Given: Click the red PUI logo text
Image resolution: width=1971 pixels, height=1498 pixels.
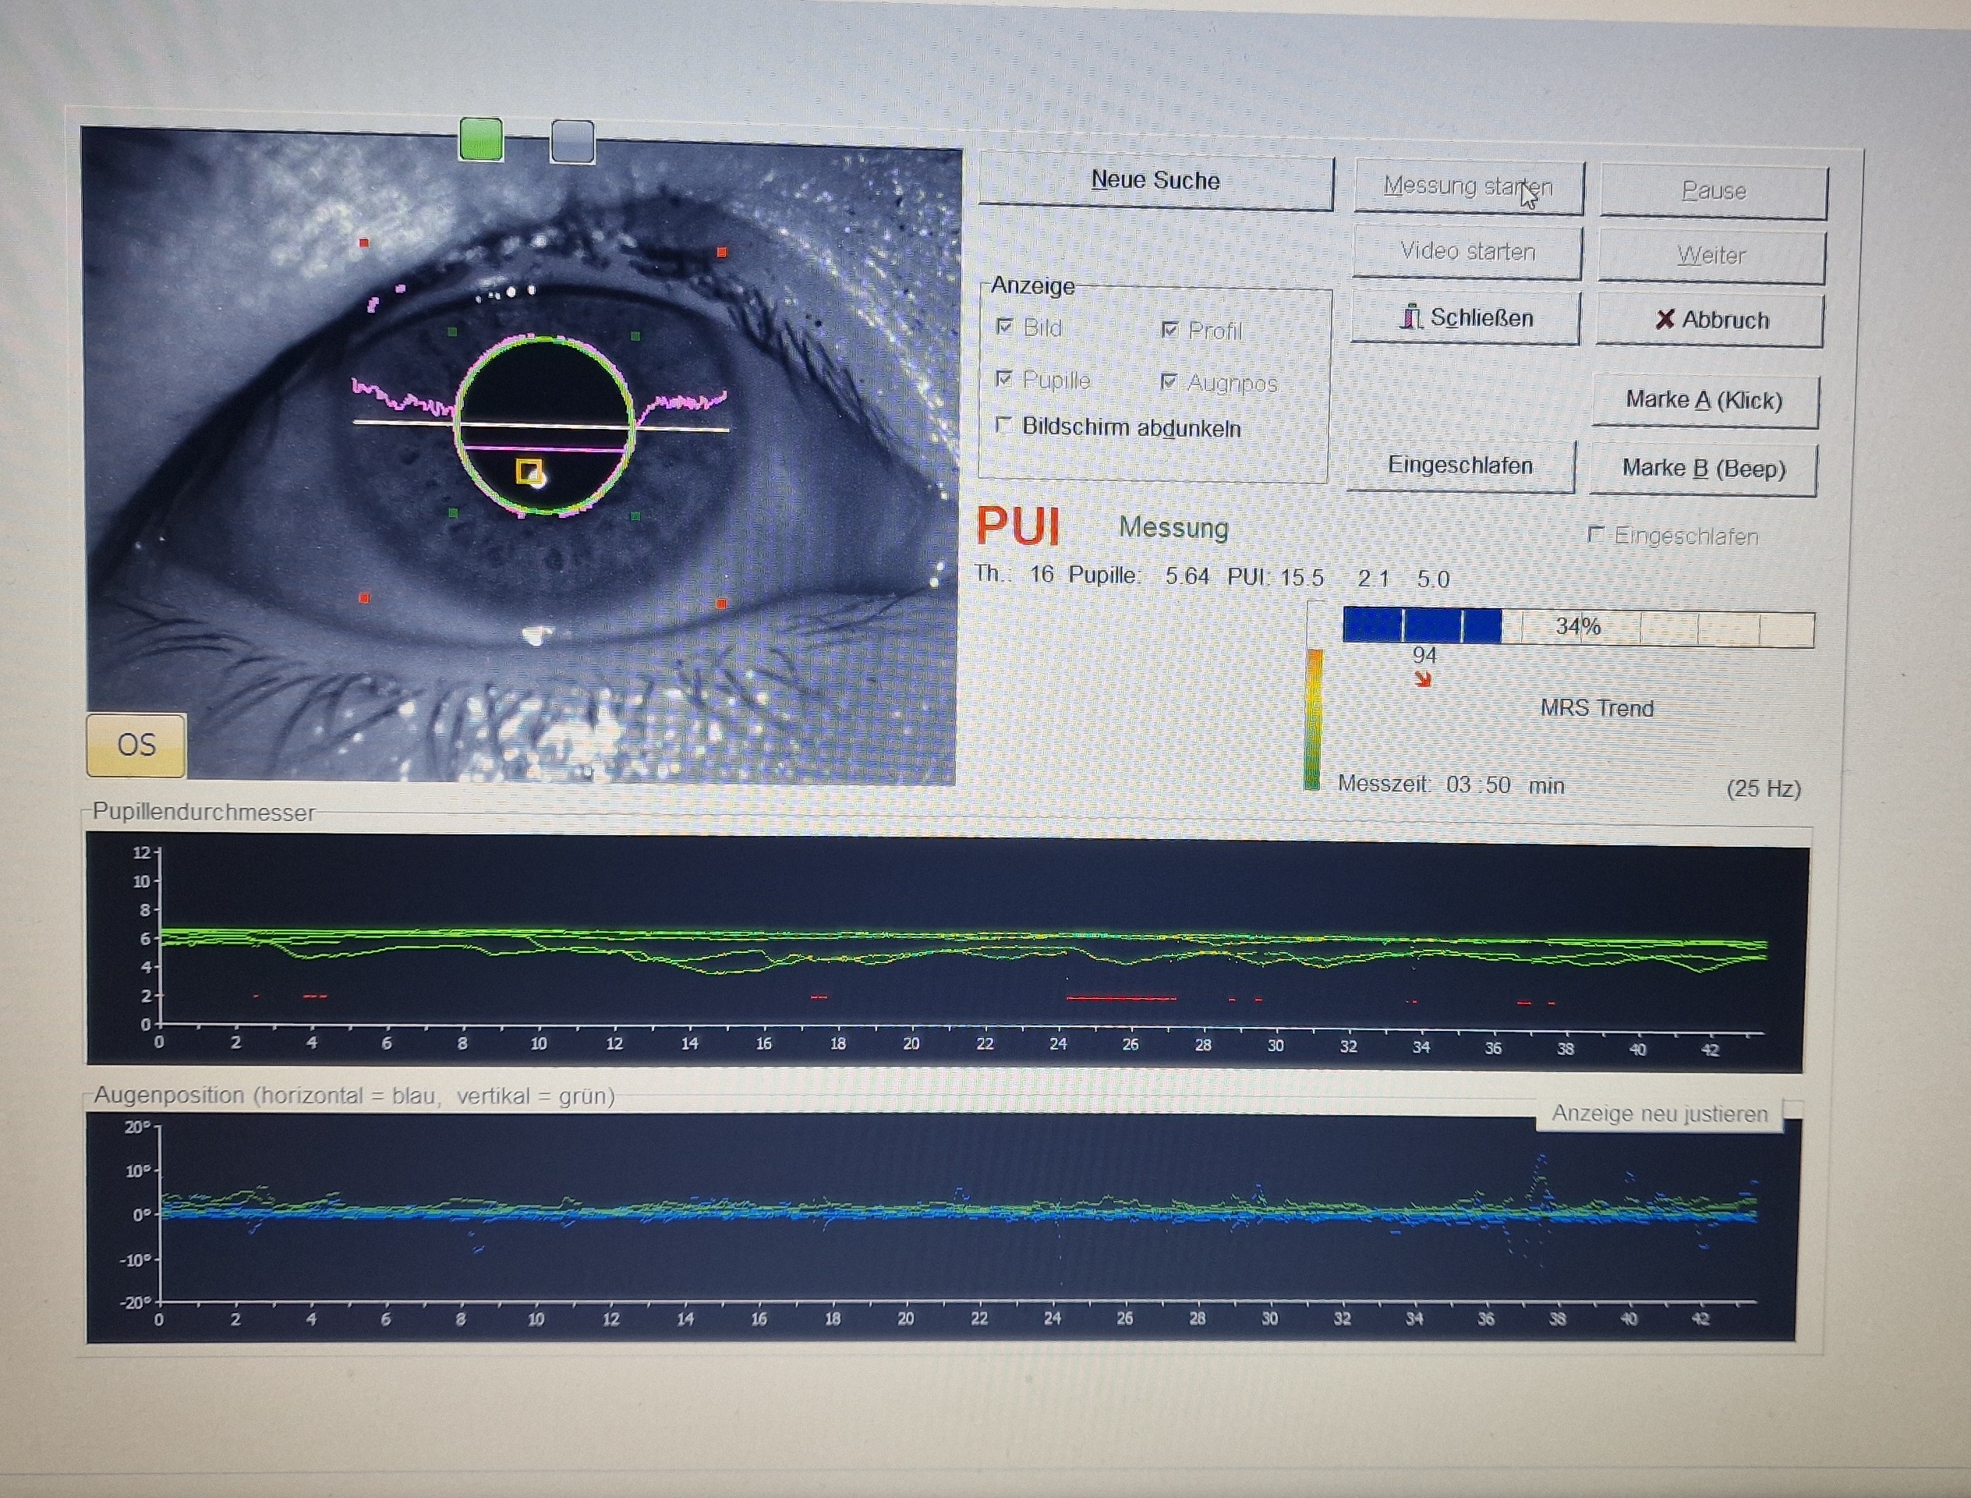Looking at the screenshot, I should pos(1018,526).
